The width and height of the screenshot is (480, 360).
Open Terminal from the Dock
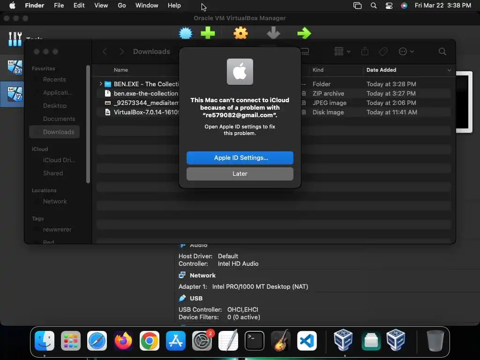[255, 341]
